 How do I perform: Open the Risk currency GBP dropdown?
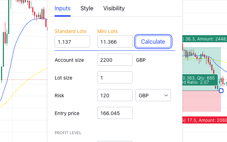click(x=153, y=95)
